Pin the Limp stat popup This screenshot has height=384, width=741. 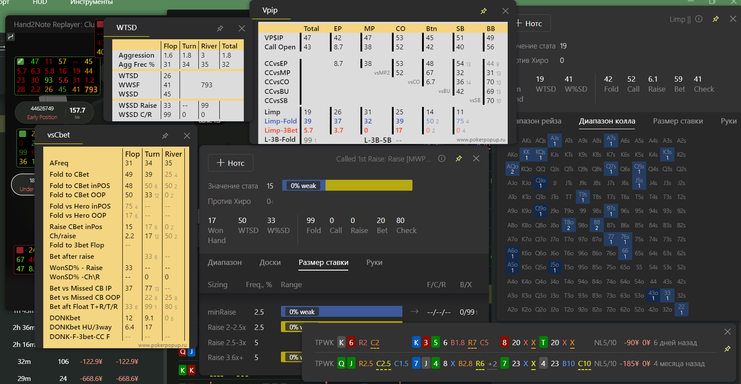(716, 19)
